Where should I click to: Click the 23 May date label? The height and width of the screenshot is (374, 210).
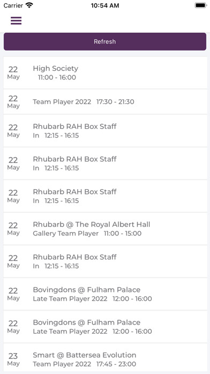(13, 359)
